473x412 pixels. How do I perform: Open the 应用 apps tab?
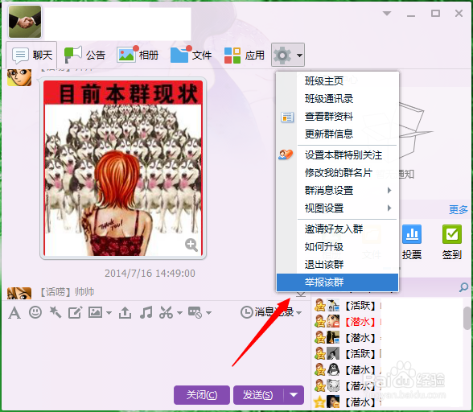click(x=245, y=56)
